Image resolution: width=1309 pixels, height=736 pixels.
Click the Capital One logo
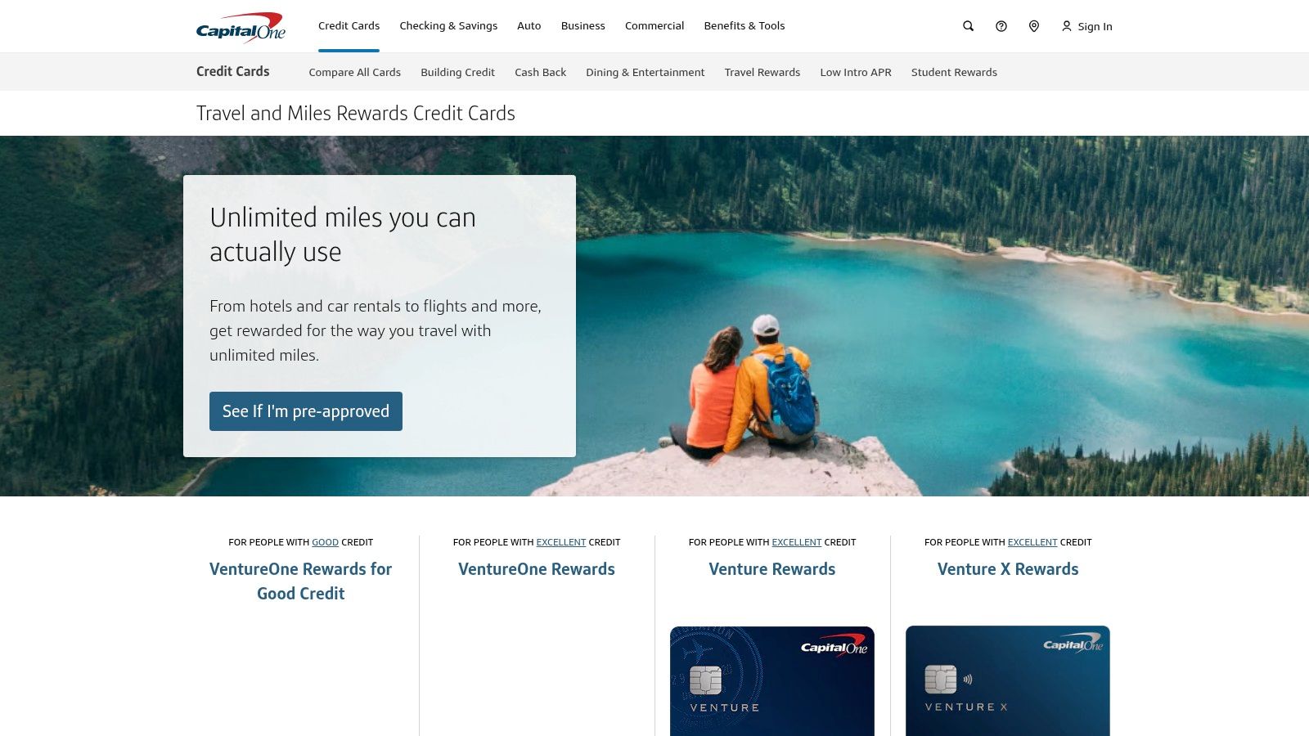241,26
